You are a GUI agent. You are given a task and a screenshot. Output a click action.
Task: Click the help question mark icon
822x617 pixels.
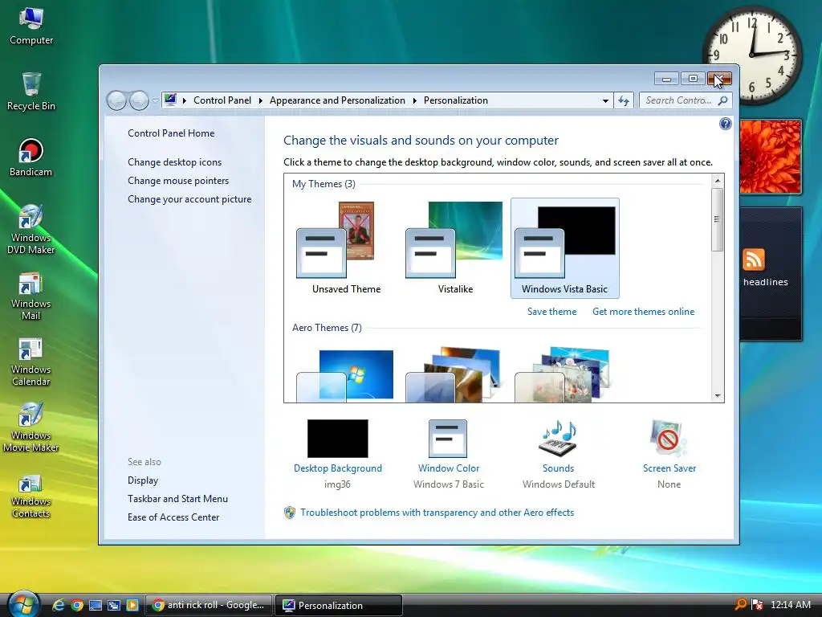[726, 124]
